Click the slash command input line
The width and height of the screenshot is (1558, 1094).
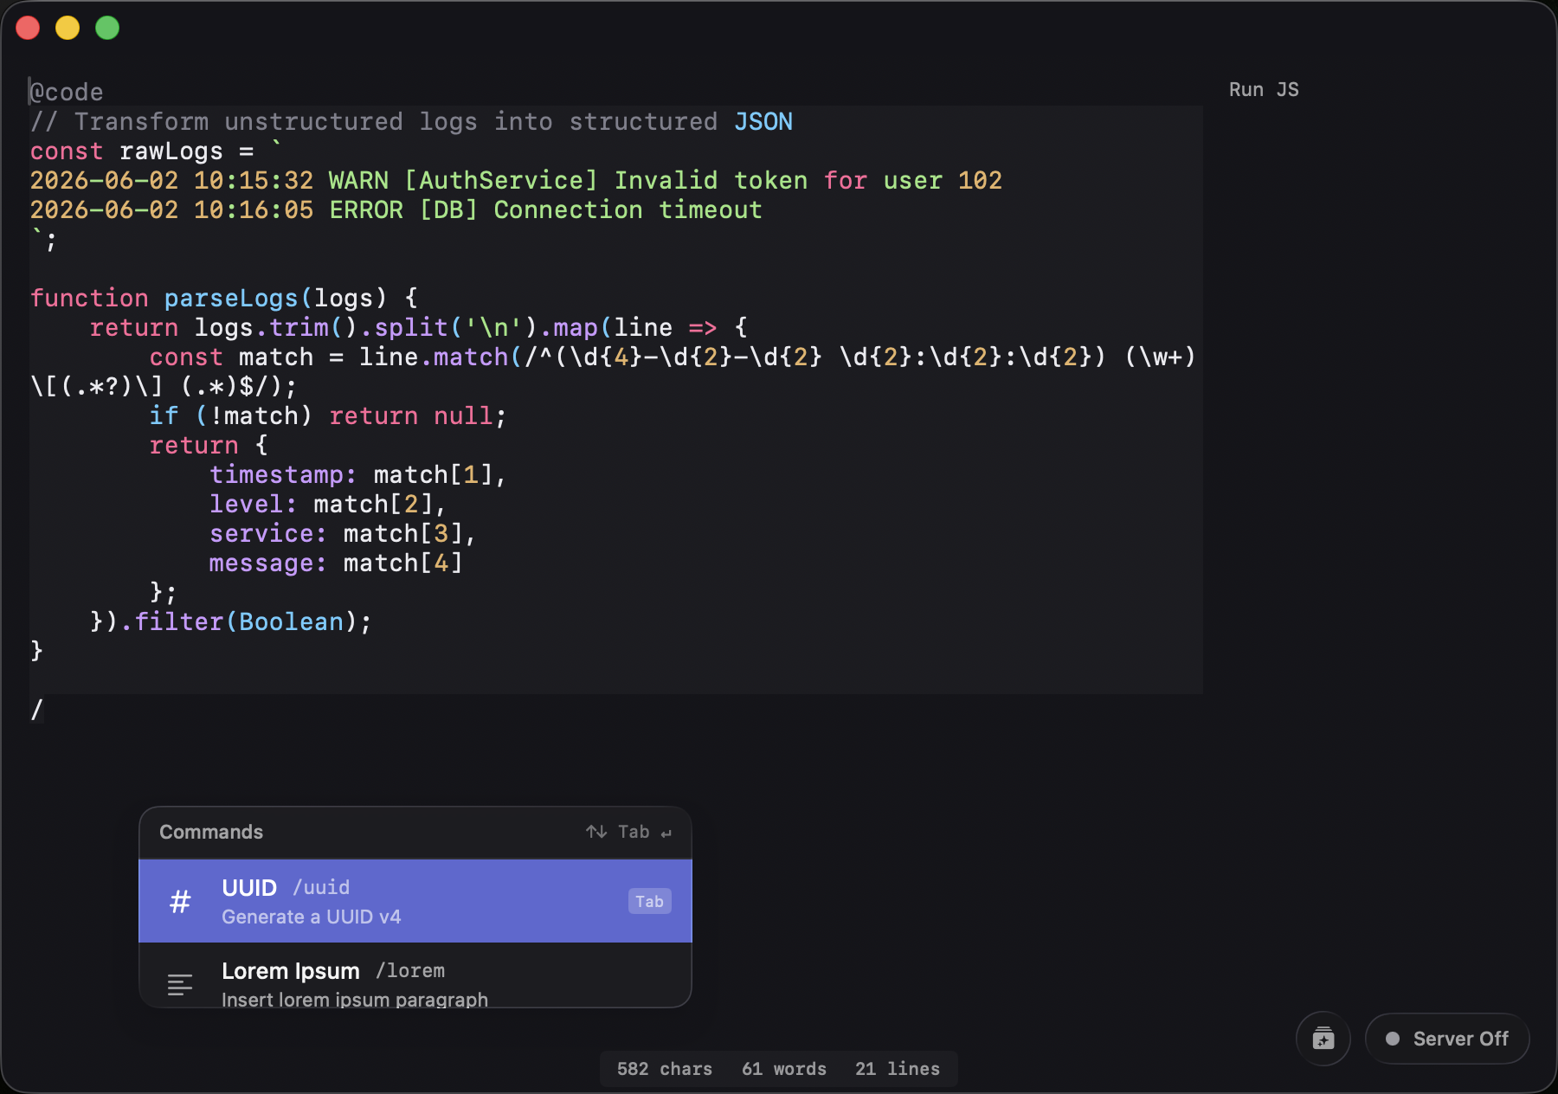[36, 710]
